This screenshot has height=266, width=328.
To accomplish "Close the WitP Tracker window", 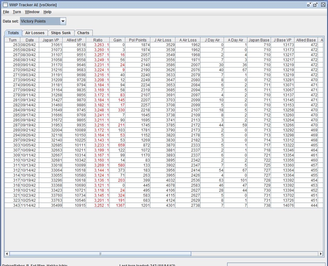I will point(323,5).
